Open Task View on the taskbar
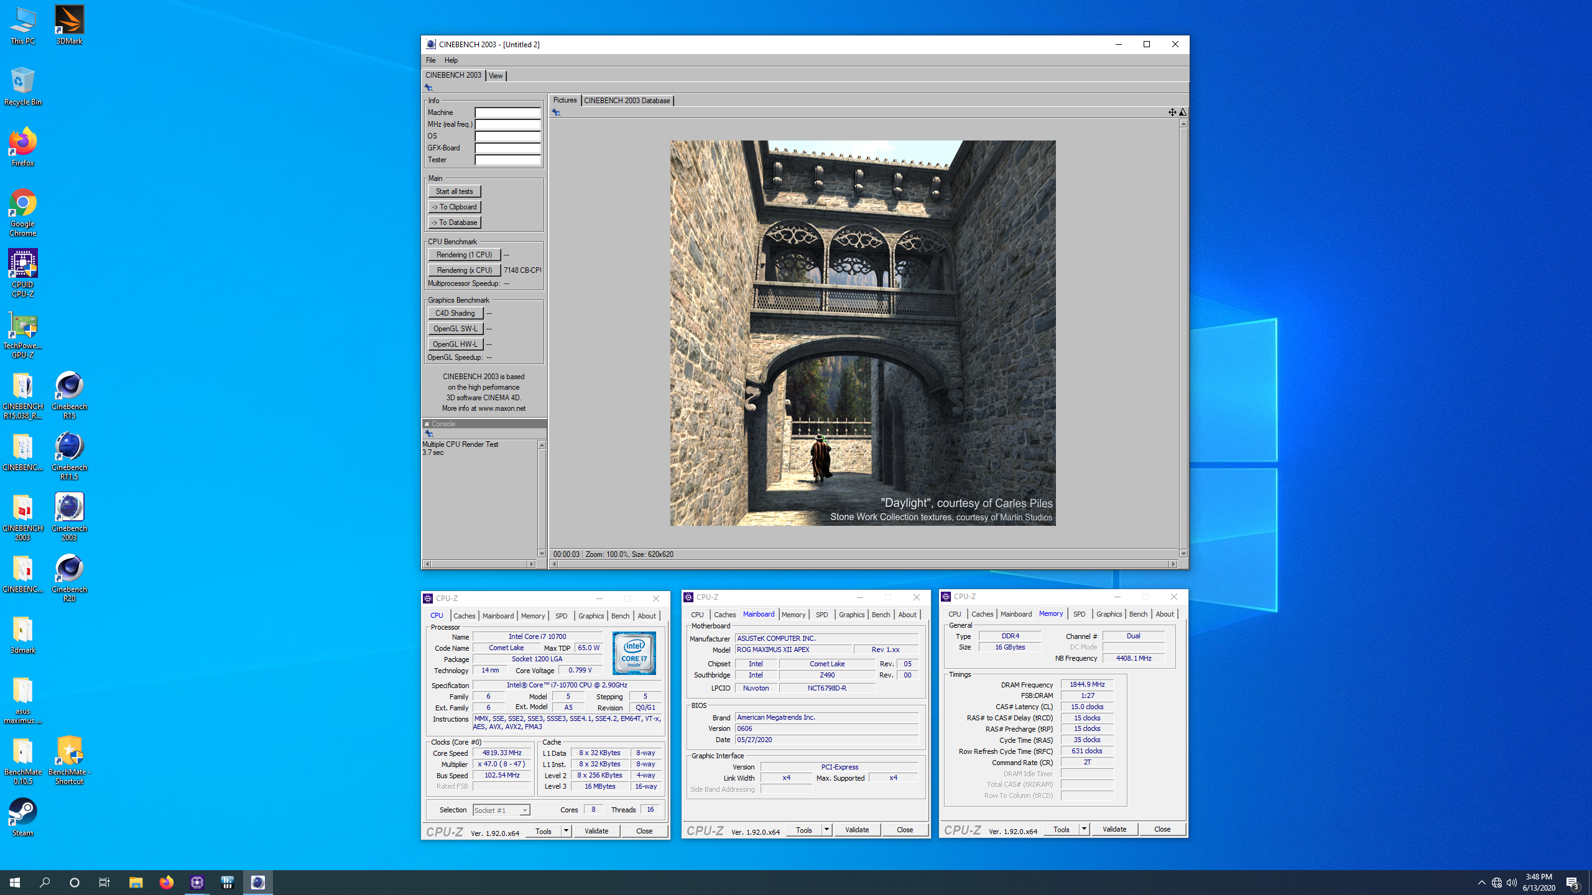Screen dimensions: 1592x895 click(x=104, y=883)
